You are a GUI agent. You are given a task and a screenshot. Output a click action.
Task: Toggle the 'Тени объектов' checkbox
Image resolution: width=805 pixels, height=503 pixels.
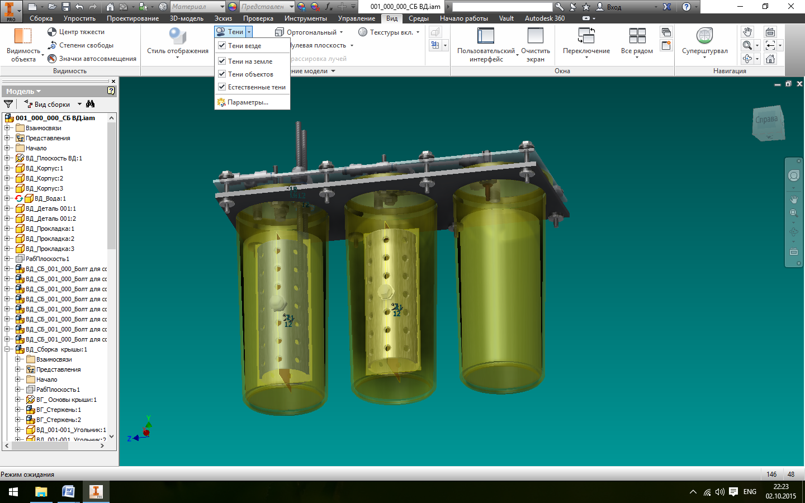[222, 74]
